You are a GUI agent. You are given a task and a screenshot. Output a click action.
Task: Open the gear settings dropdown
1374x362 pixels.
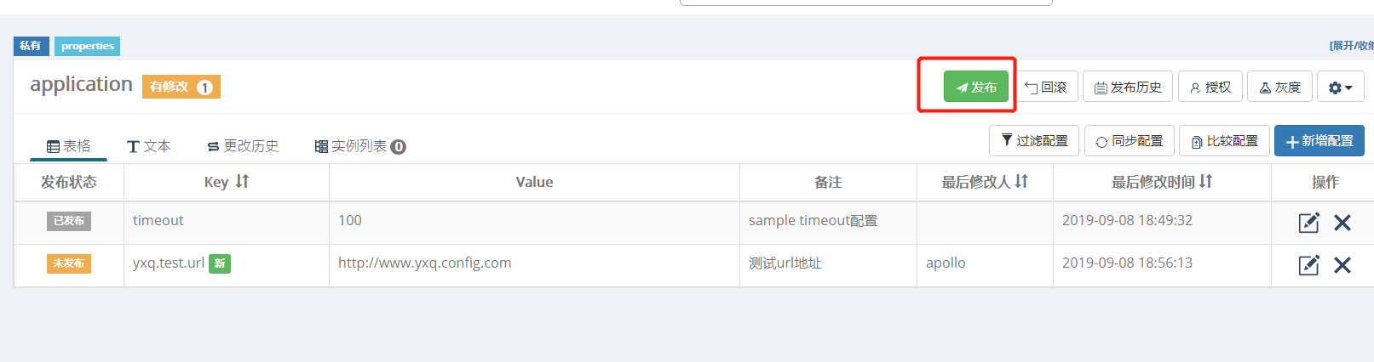[x=1341, y=87]
